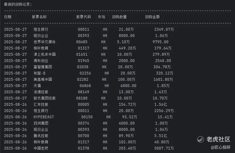Screen dimensions: 235x153
Task: Select the 最新的回购记录 title text
Action: (x=18, y=4)
